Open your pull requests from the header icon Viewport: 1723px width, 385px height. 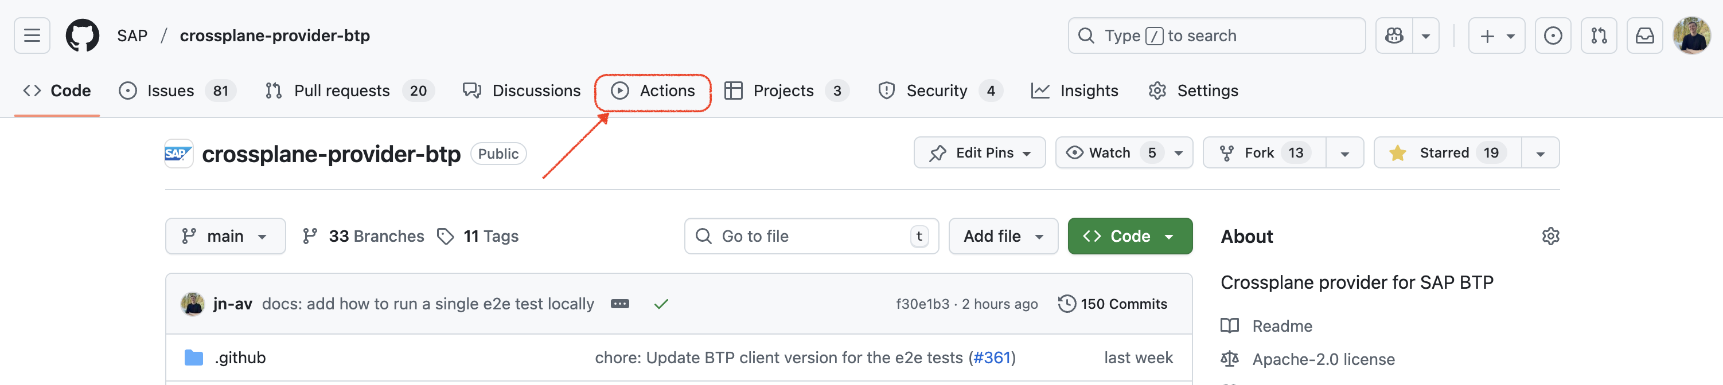coord(1599,36)
